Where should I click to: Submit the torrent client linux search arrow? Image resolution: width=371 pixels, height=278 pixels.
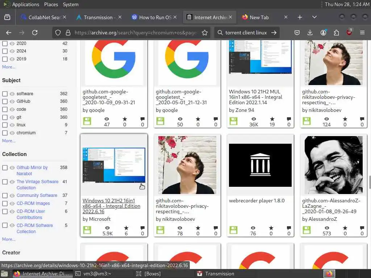point(274,33)
